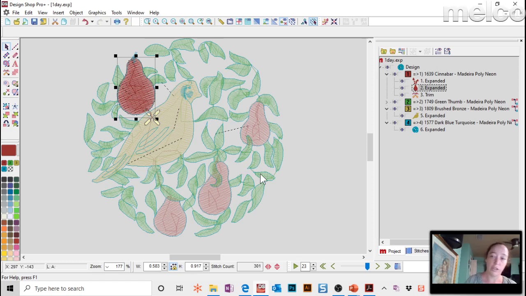
Task: Toggle visibility eye for 1749 Green Thumb
Action: click(395, 102)
